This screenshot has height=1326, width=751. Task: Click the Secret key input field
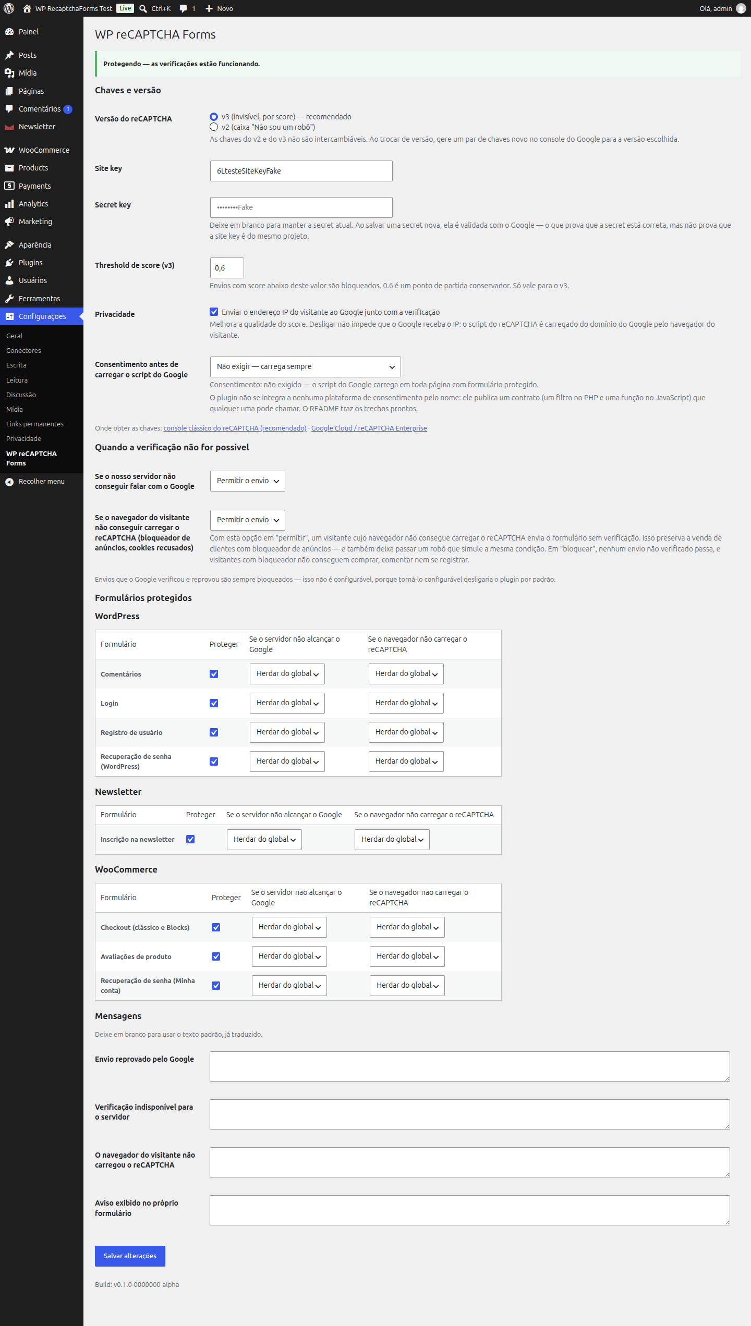tap(301, 207)
